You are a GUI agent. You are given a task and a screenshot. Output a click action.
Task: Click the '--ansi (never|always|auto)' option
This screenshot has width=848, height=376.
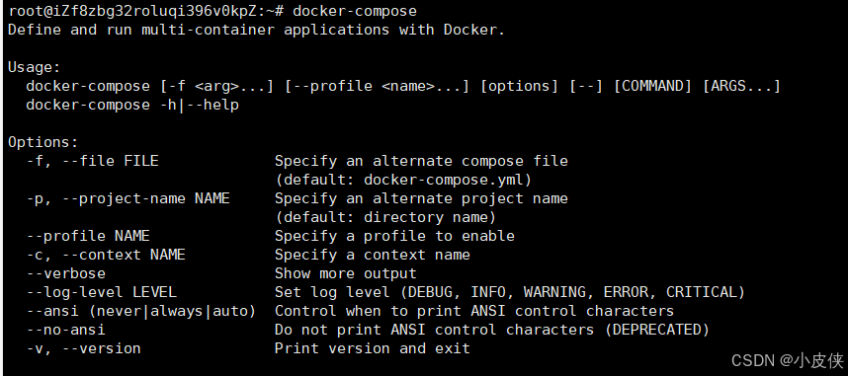[x=141, y=311]
